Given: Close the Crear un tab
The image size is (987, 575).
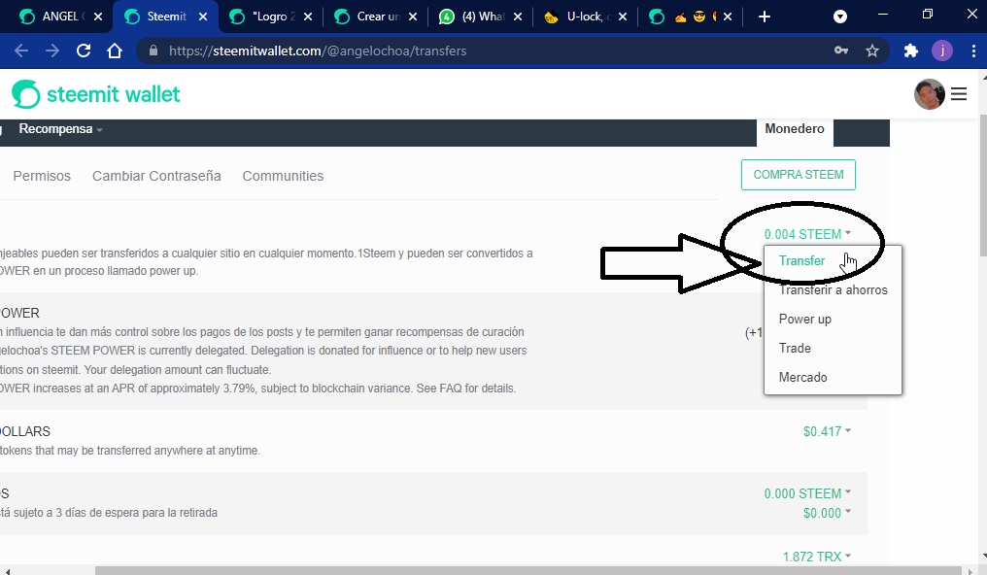Looking at the screenshot, I should (413, 17).
